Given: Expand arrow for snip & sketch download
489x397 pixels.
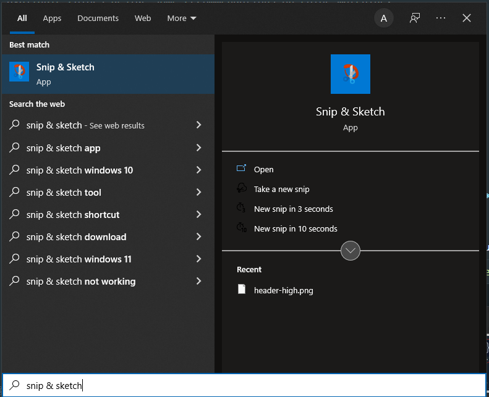Looking at the screenshot, I should pos(198,236).
